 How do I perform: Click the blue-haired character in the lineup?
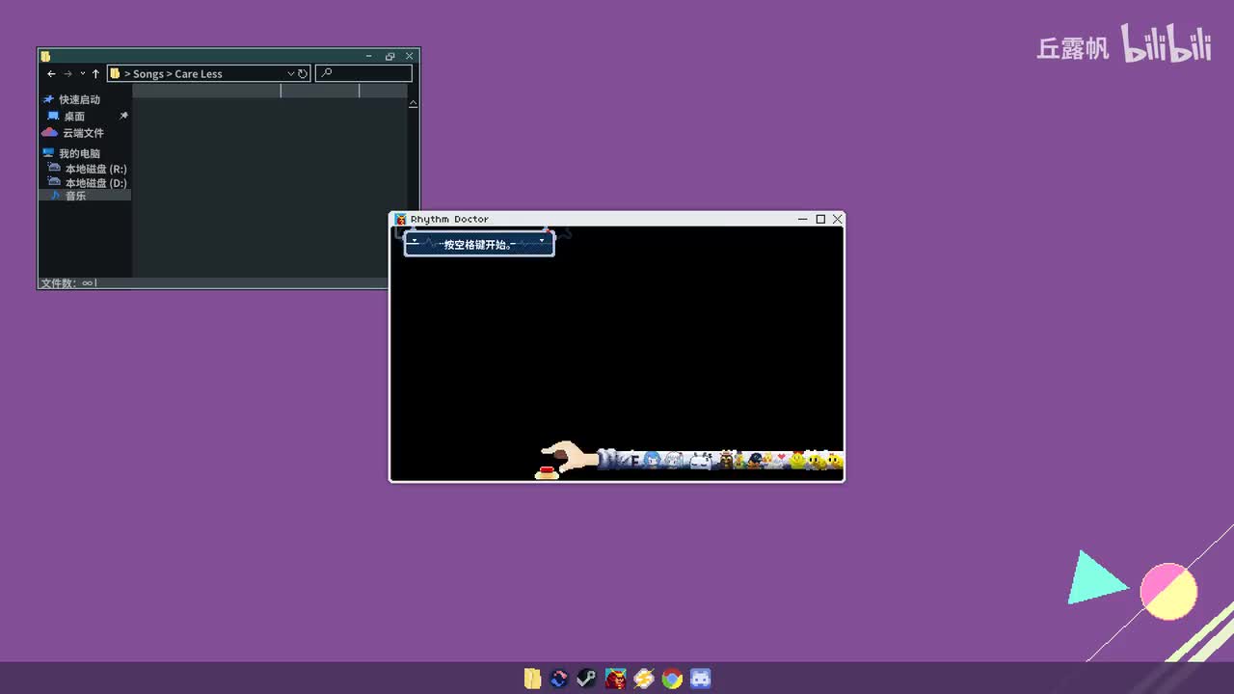[653, 460]
